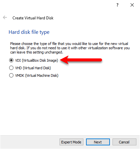Click the Hard disk file type heading

pyautogui.click(x=29, y=32)
